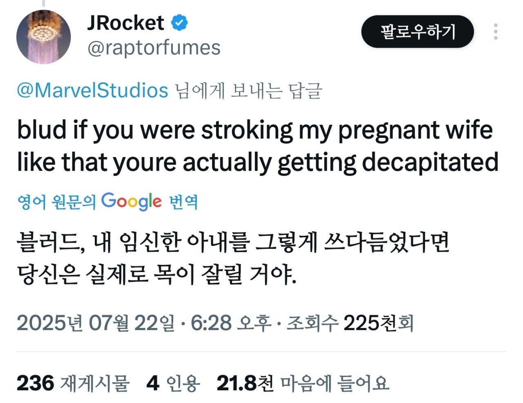View the 조회수 225천회 view count

(350, 323)
